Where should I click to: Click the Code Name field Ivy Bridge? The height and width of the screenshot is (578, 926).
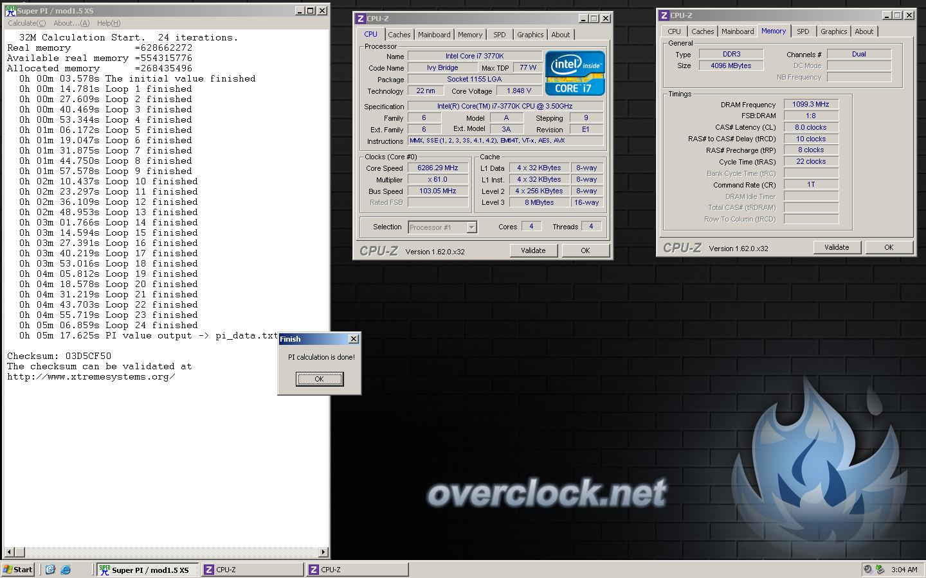pyautogui.click(x=442, y=68)
